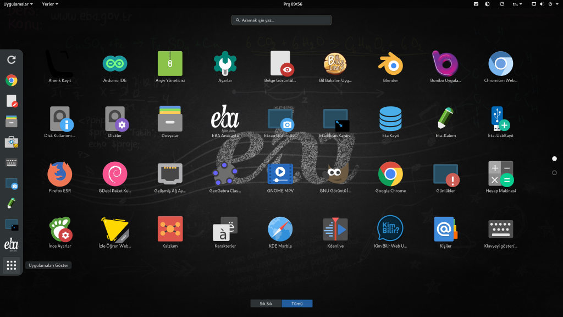This screenshot has height=317, width=563.
Task: Expand the system menu arrow beside the power icon
Action: tap(556, 4)
